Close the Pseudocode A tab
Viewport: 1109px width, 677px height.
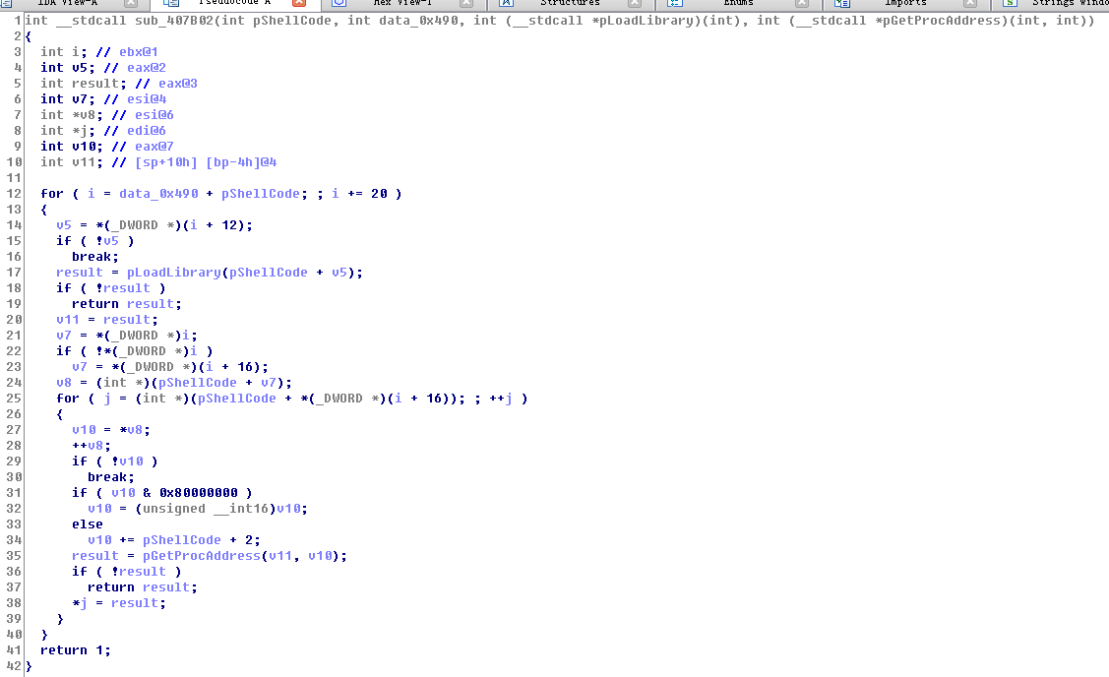pyautogui.click(x=299, y=3)
